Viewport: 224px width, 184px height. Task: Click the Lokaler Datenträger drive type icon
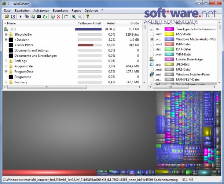click(151, 59)
